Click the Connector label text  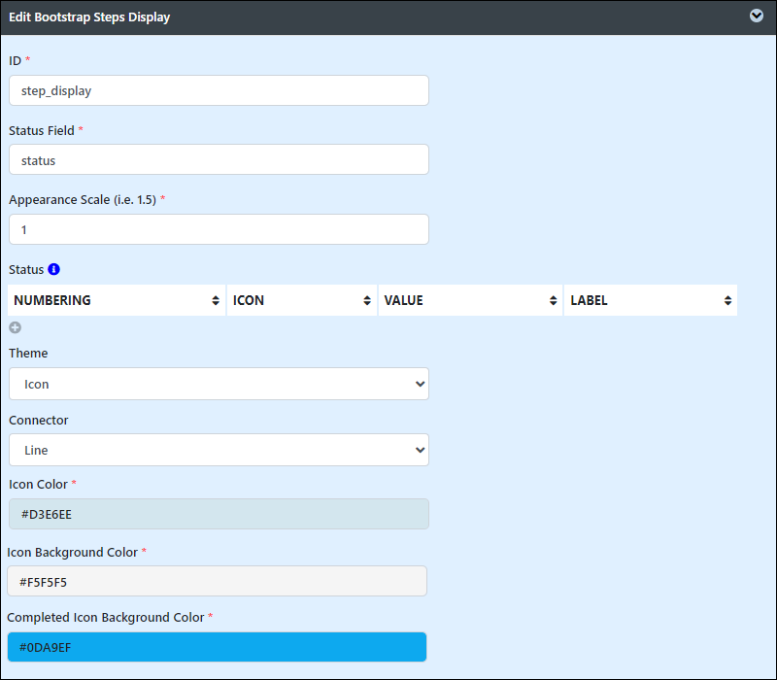[x=39, y=420]
